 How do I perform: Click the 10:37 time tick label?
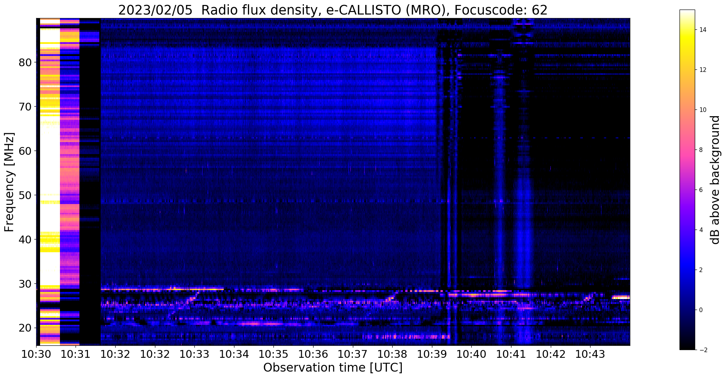[x=353, y=354]
